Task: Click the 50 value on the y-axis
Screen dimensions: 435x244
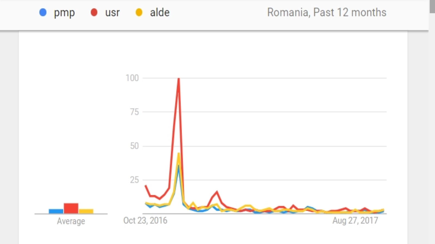Action: (x=134, y=146)
